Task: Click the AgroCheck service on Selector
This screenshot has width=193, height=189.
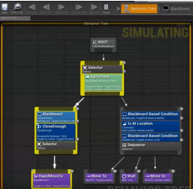Action: [x=103, y=83]
